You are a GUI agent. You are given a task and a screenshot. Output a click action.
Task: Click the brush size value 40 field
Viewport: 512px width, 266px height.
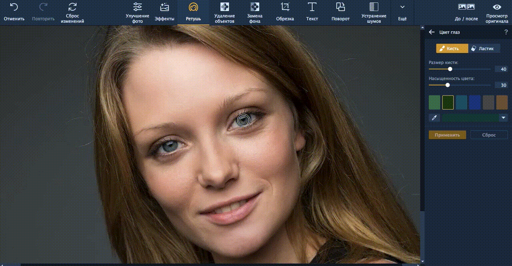tap(501, 69)
